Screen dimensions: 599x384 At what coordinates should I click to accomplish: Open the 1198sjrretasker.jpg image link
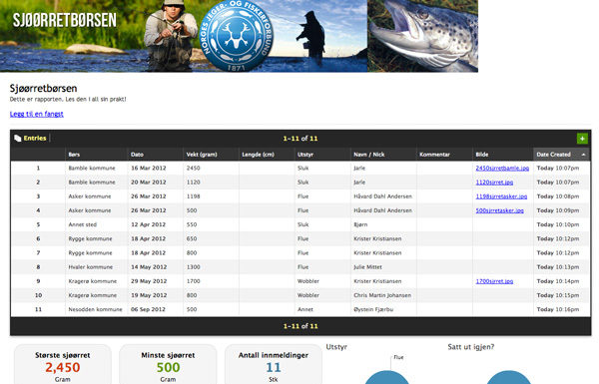tap(501, 196)
